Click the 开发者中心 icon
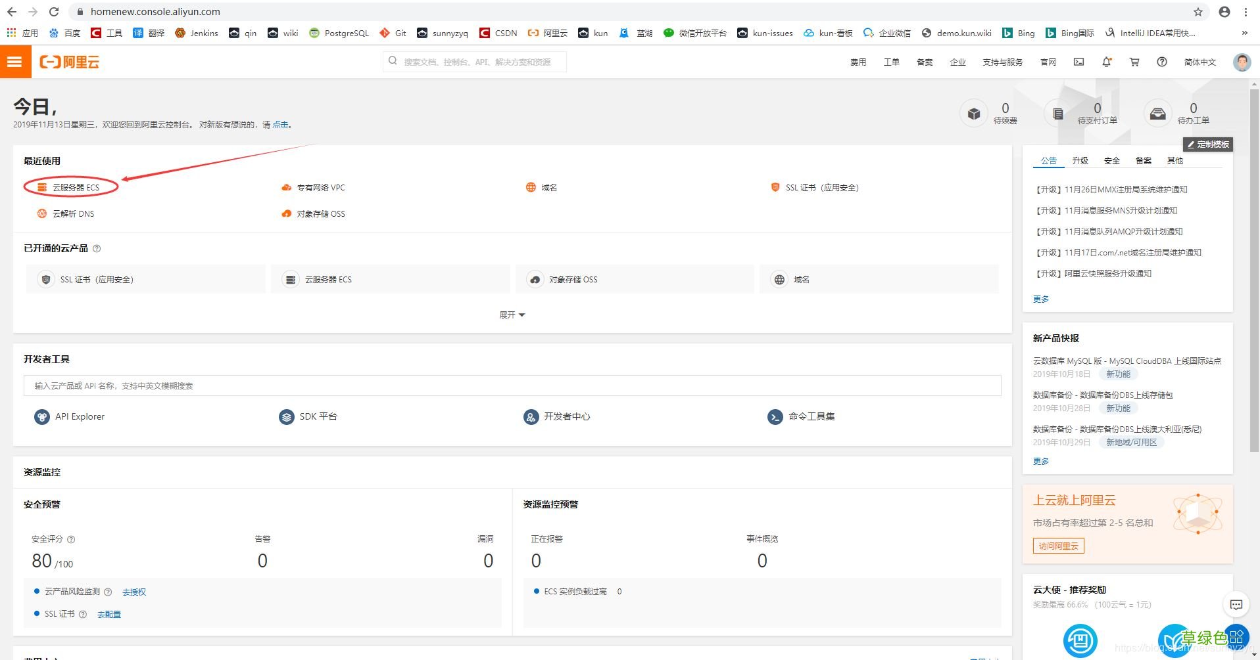The width and height of the screenshot is (1260, 660). click(531, 416)
